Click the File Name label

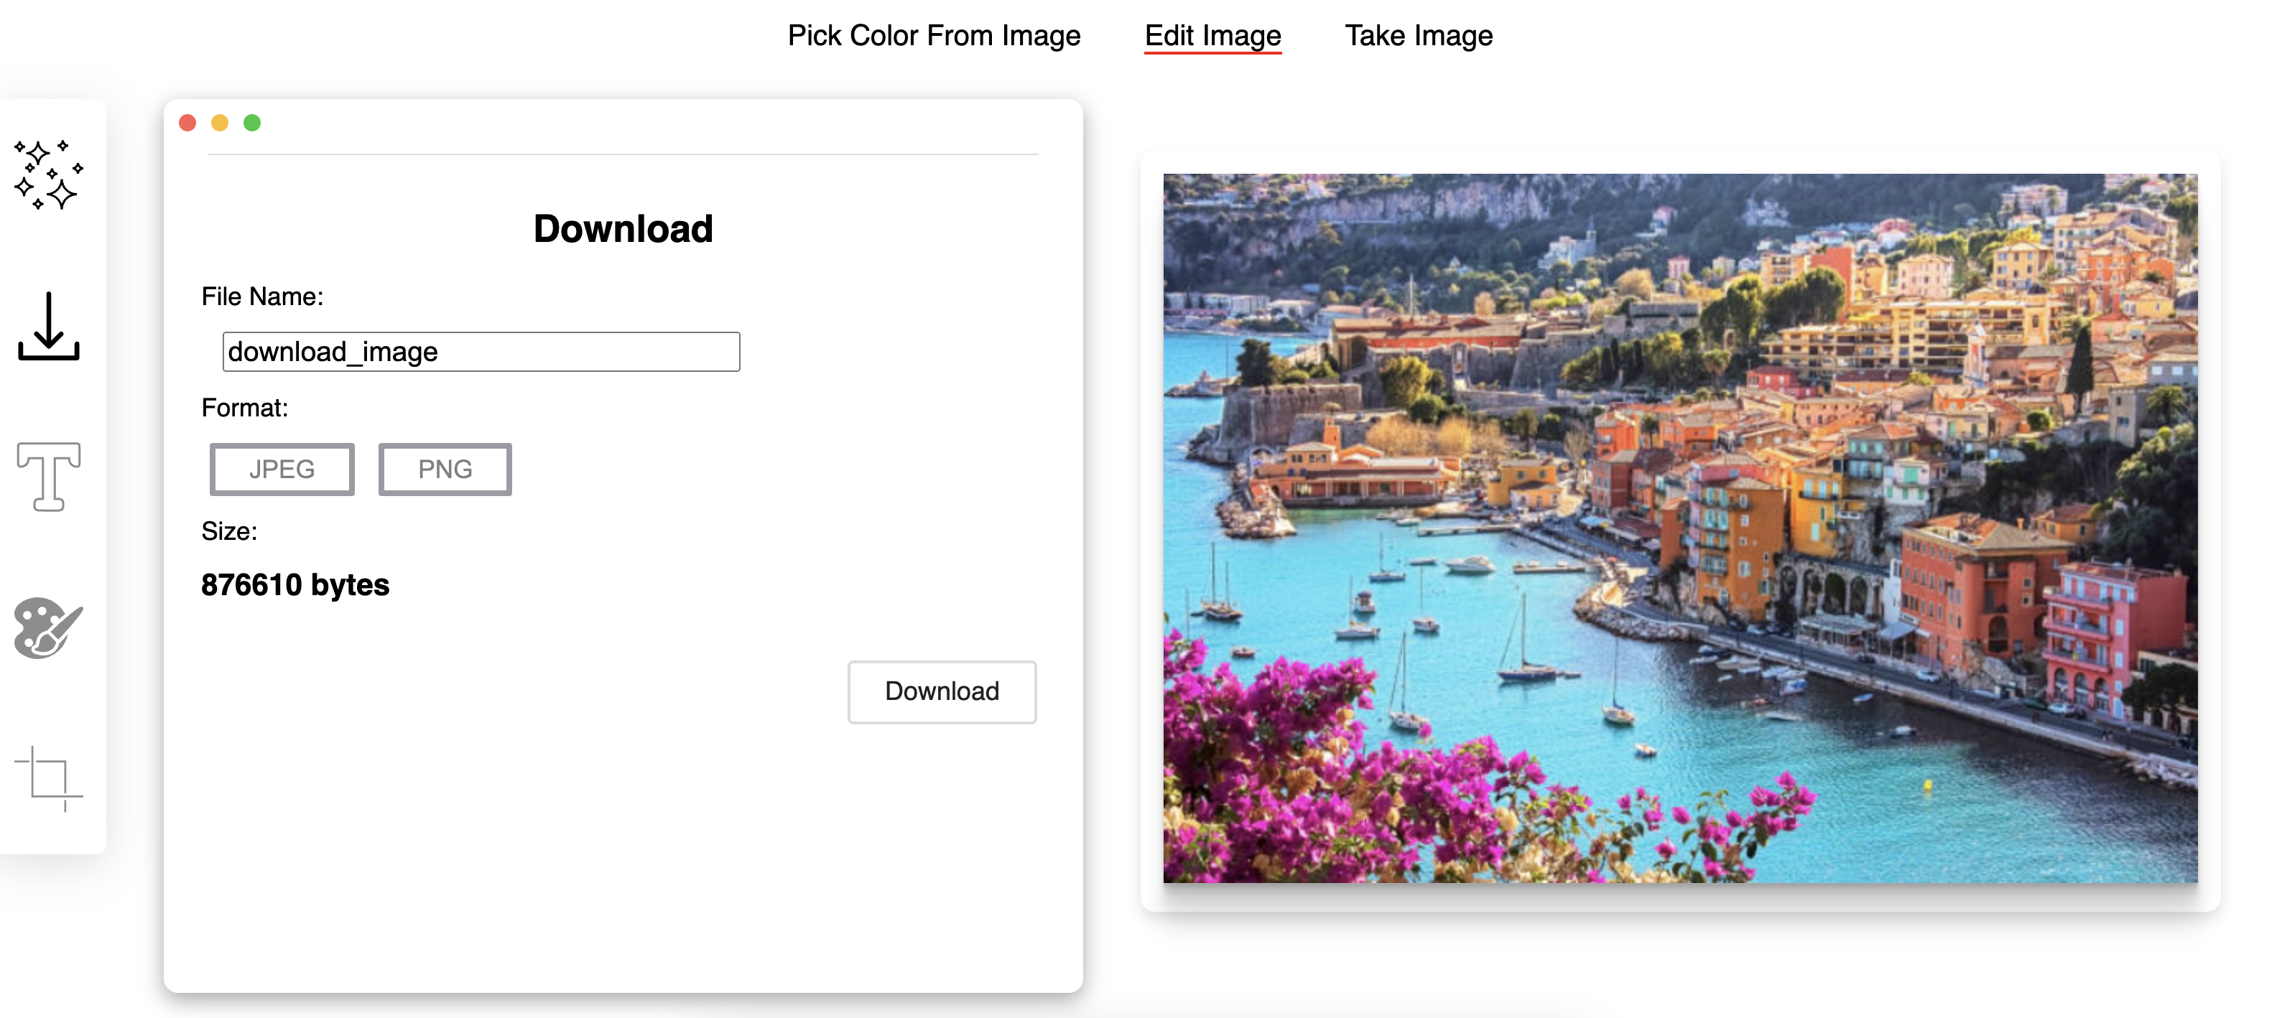[261, 297]
